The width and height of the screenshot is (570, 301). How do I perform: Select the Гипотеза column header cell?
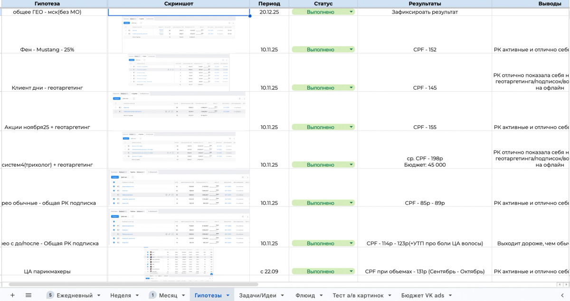[x=54, y=4]
